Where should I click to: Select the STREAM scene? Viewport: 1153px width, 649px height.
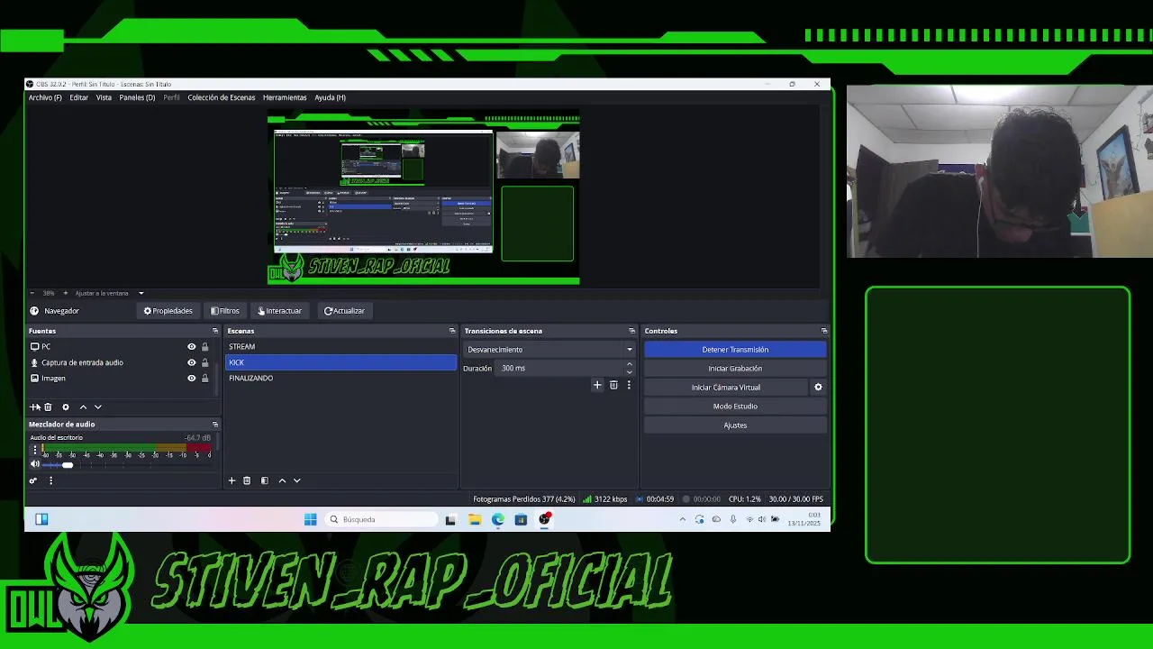pos(340,347)
